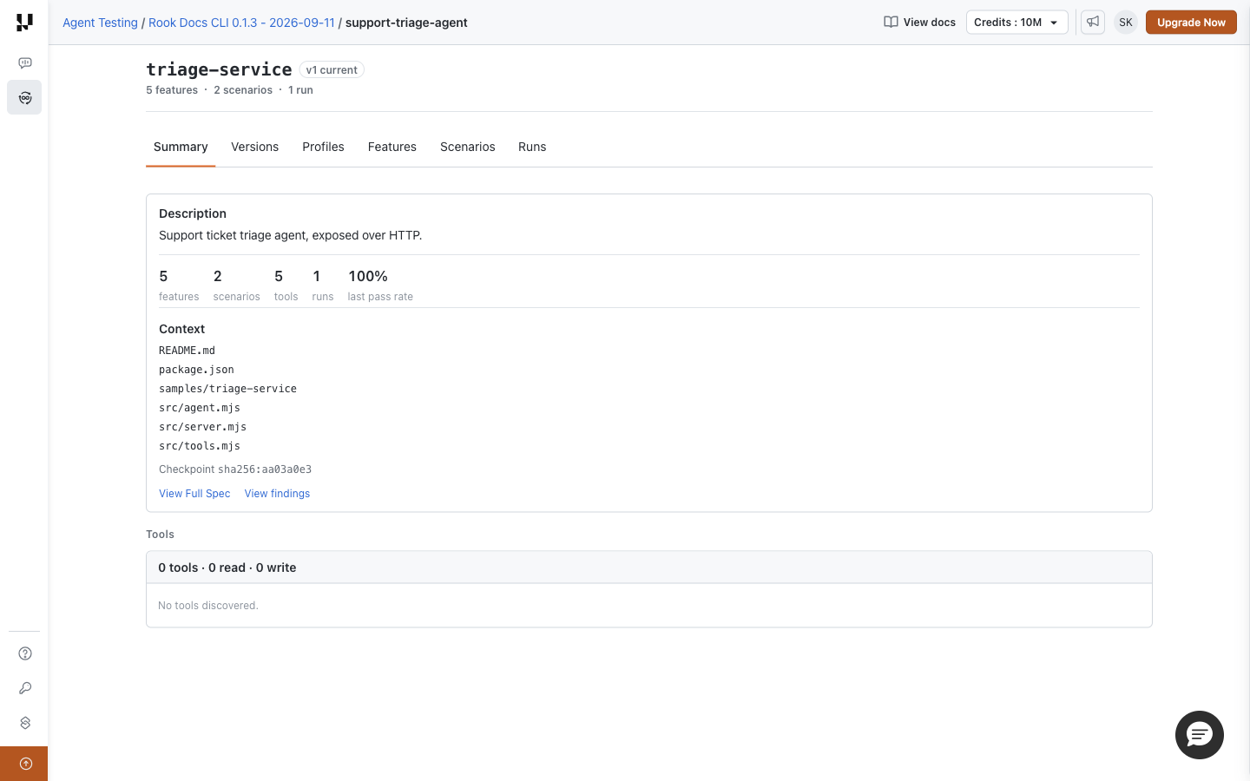The image size is (1250, 781).
Task: Open the help question-mark icon
Action: click(25, 653)
